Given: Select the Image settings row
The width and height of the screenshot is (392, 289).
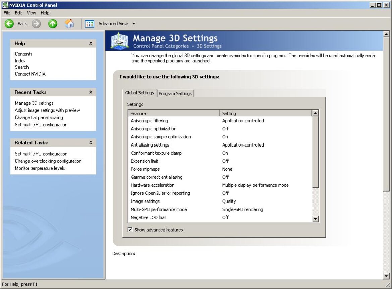Looking at the screenshot, I should (220, 201).
